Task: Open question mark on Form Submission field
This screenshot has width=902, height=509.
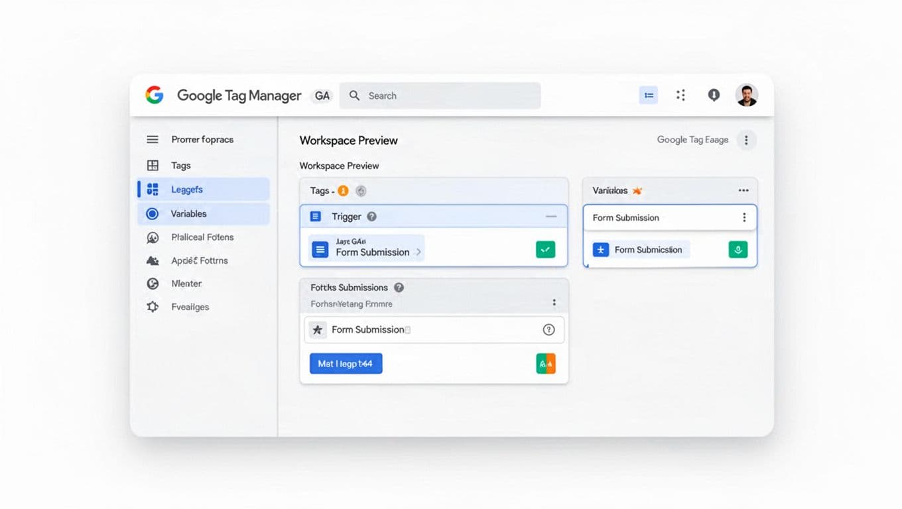Action: pyautogui.click(x=548, y=329)
